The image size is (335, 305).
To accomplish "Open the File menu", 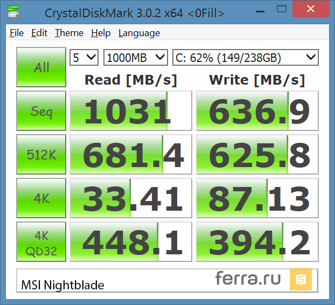I will (x=17, y=33).
